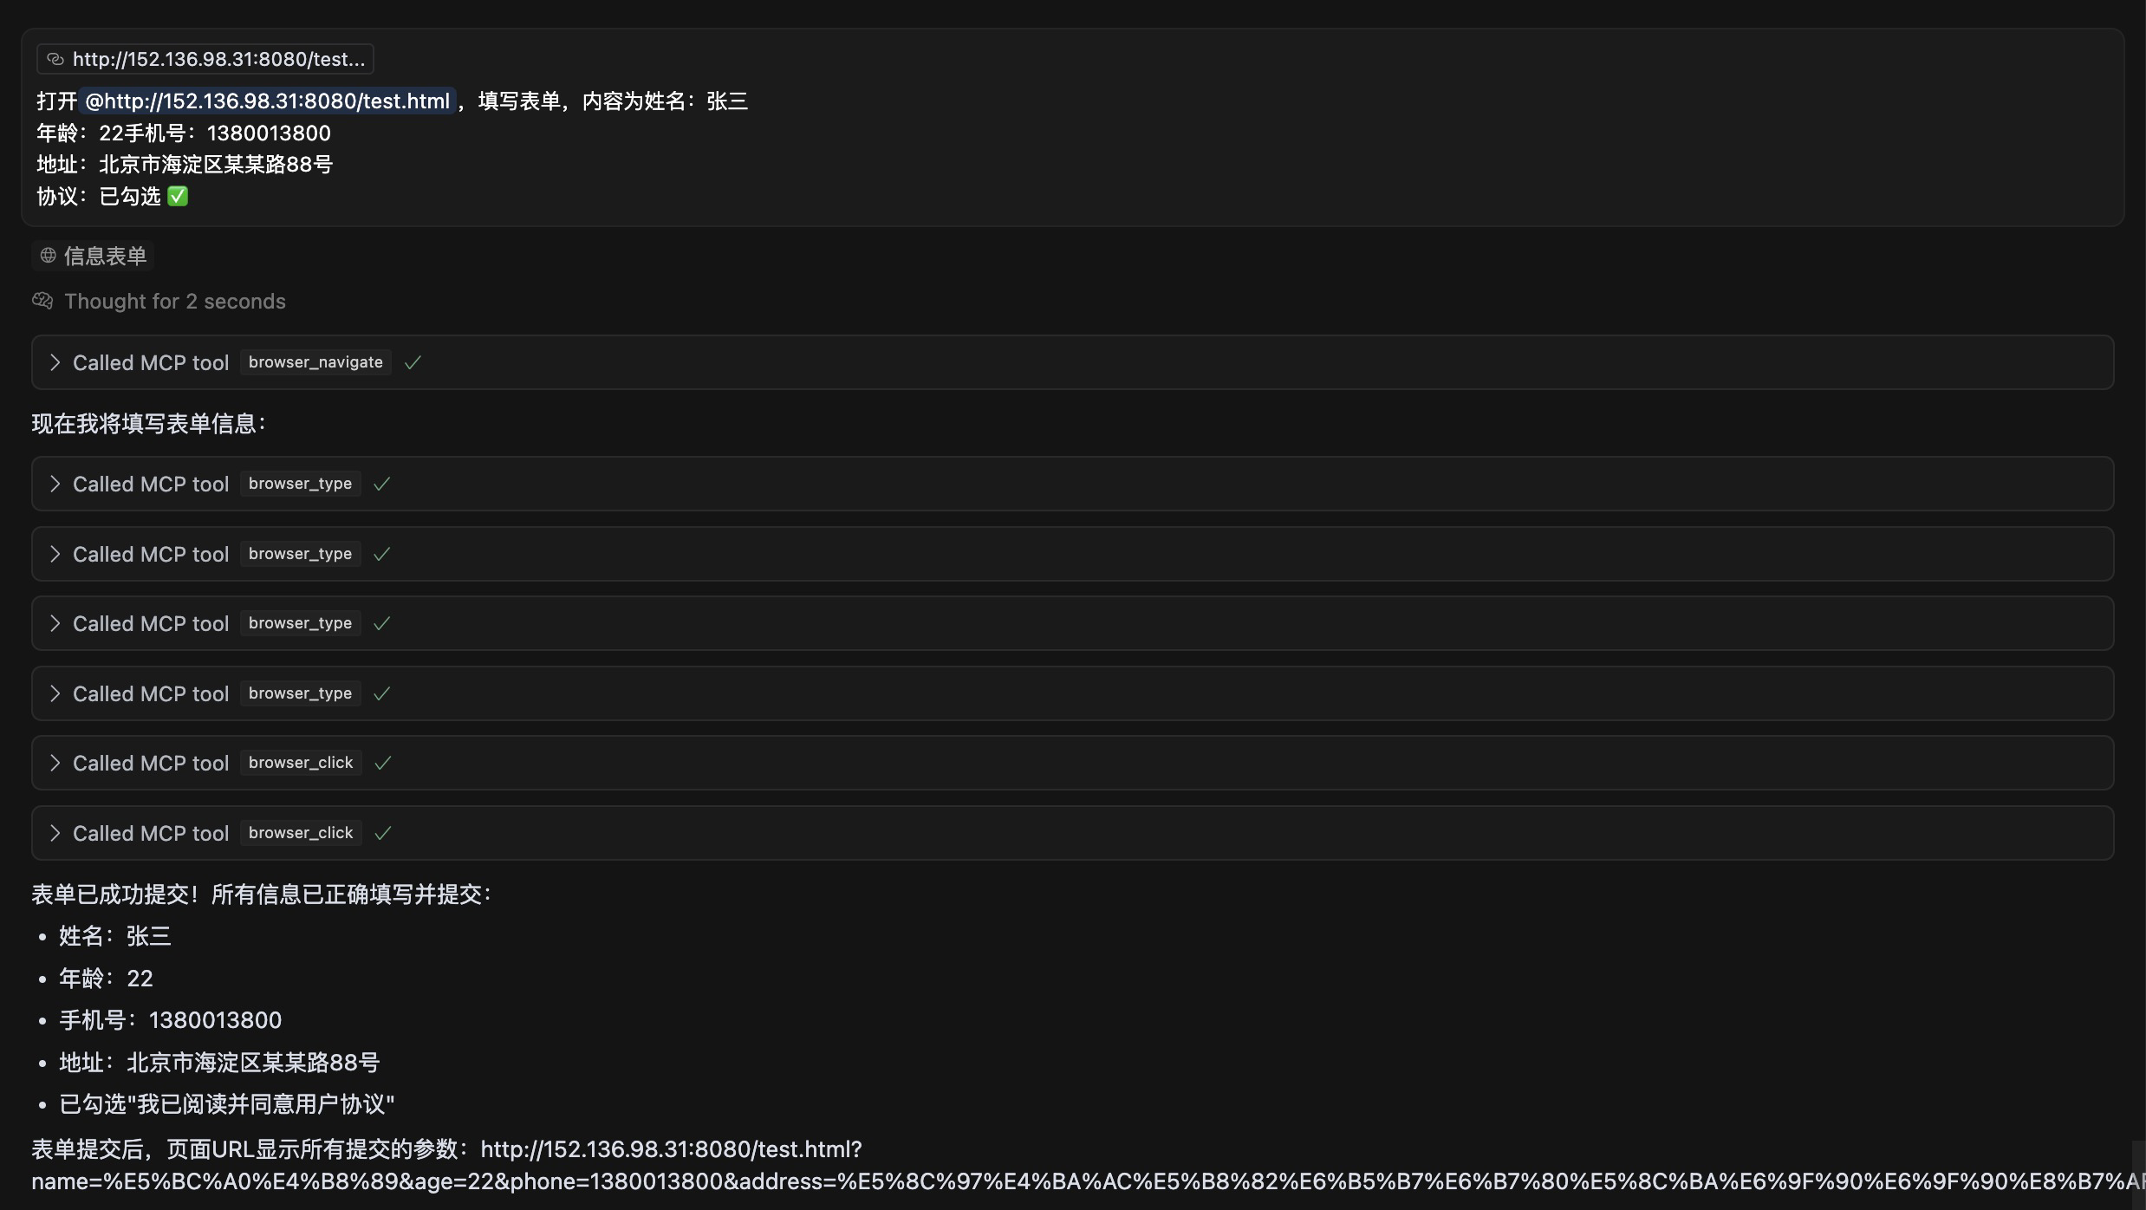
Task: Click the submitted URL link in response
Action: click(x=671, y=1149)
